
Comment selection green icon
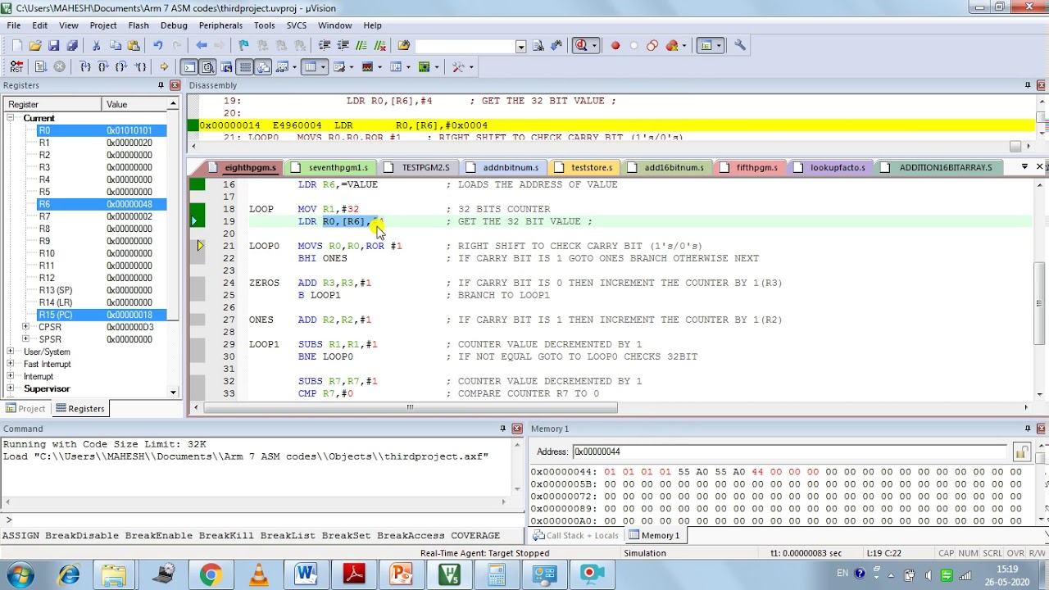(x=361, y=46)
